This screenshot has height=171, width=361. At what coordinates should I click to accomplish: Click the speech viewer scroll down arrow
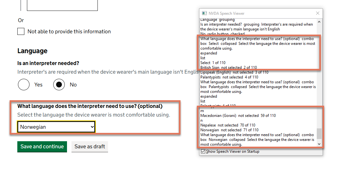[319, 144]
